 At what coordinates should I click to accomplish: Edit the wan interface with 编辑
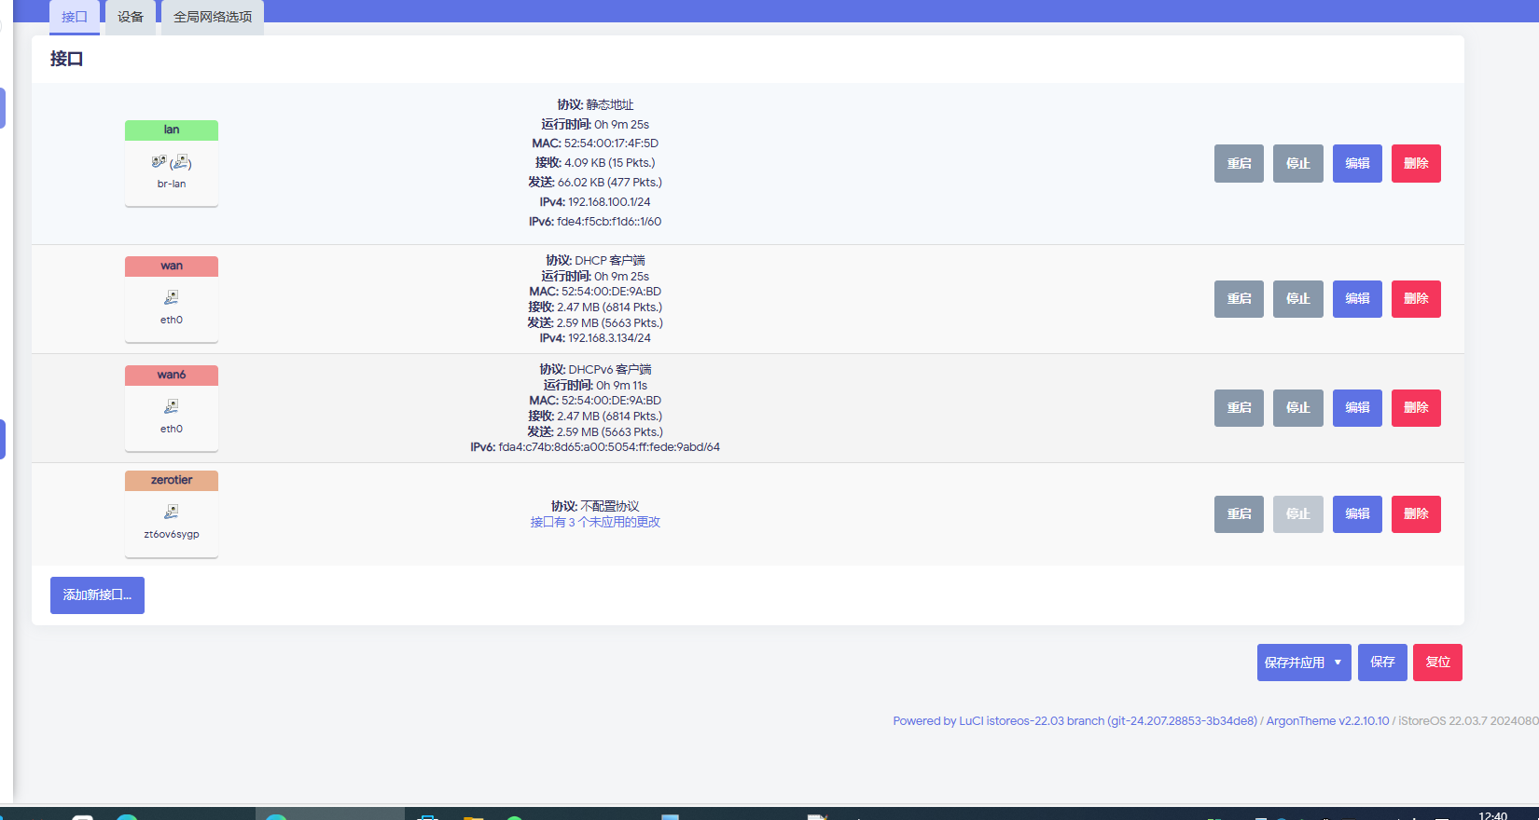coord(1357,299)
